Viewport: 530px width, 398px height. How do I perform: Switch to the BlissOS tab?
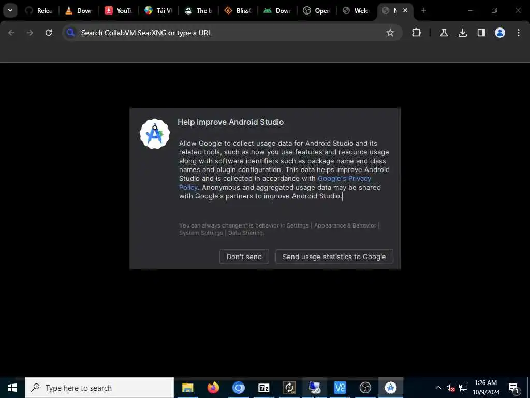[238, 10]
